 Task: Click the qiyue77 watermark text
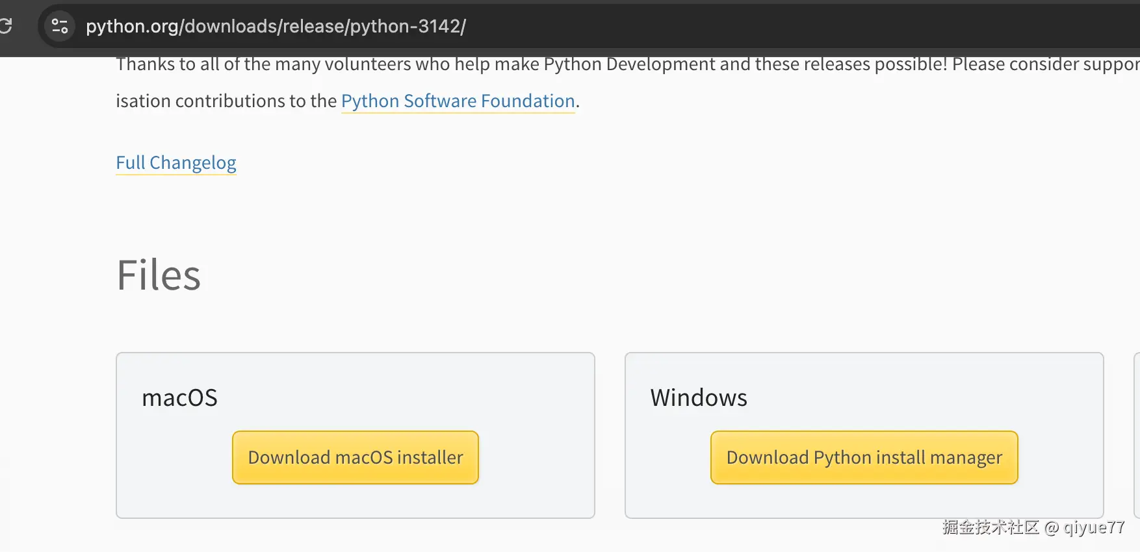1094,527
